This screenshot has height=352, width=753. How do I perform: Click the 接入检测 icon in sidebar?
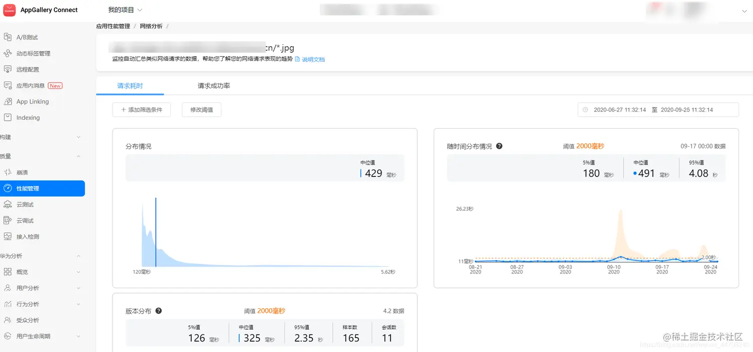[7, 237]
